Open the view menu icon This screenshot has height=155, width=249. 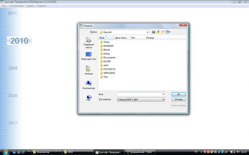(x=168, y=32)
